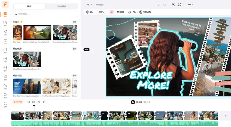The width and height of the screenshot is (231, 127).
Task: Expand the canvas zoom 100% dropdown at top
Action: pos(190,5)
